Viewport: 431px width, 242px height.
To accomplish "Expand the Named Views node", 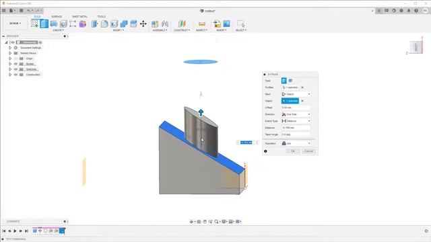I will [10, 53].
